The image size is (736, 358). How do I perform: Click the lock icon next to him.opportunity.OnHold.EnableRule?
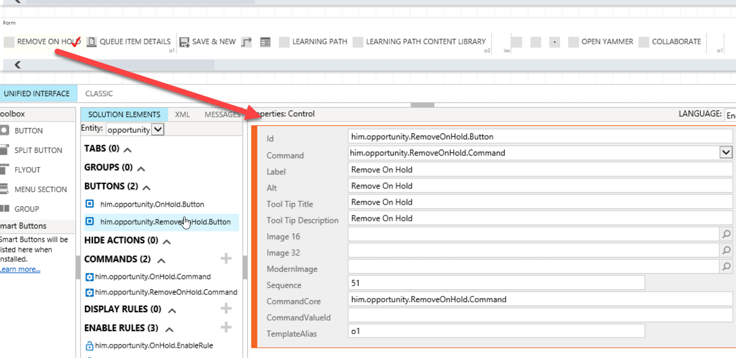pos(90,345)
